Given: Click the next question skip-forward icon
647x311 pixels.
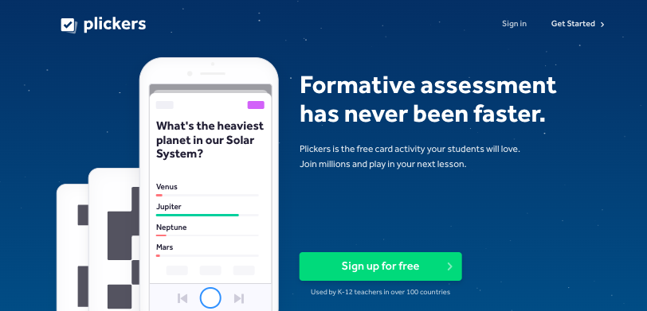Looking at the screenshot, I should click(x=239, y=298).
